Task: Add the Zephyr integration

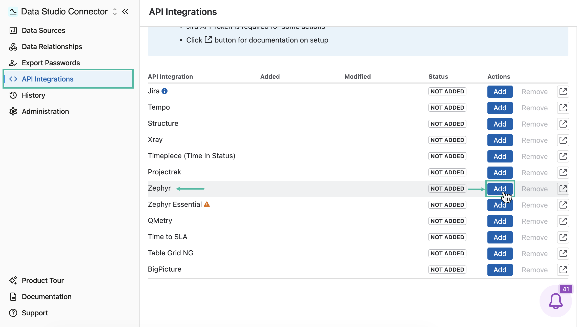Action: tap(500, 189)
